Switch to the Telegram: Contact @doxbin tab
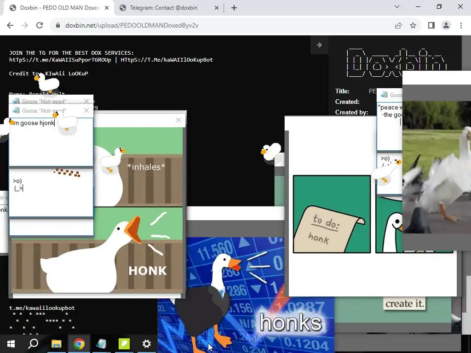This screenshot has width=471, height=353. 169,8
